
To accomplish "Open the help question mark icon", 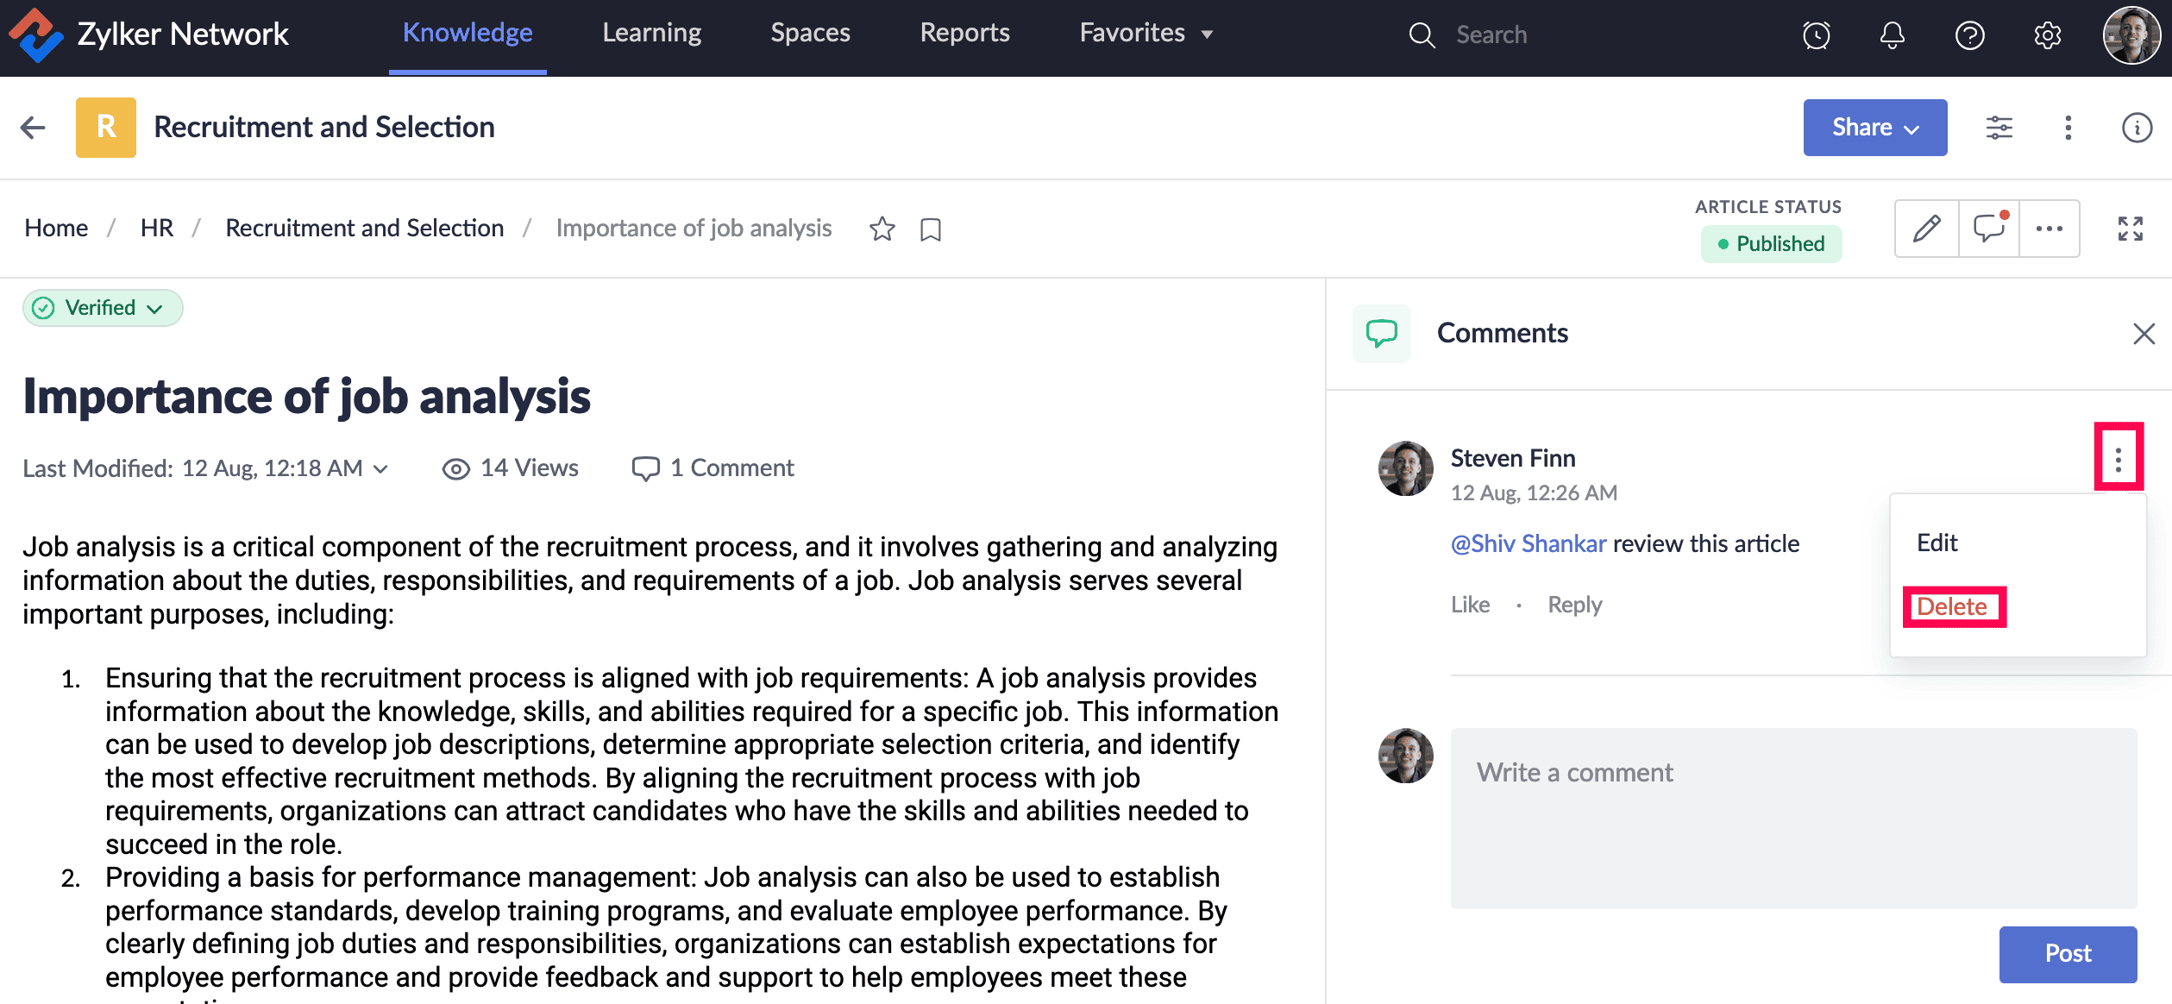I will click(x=1969, y=35).
